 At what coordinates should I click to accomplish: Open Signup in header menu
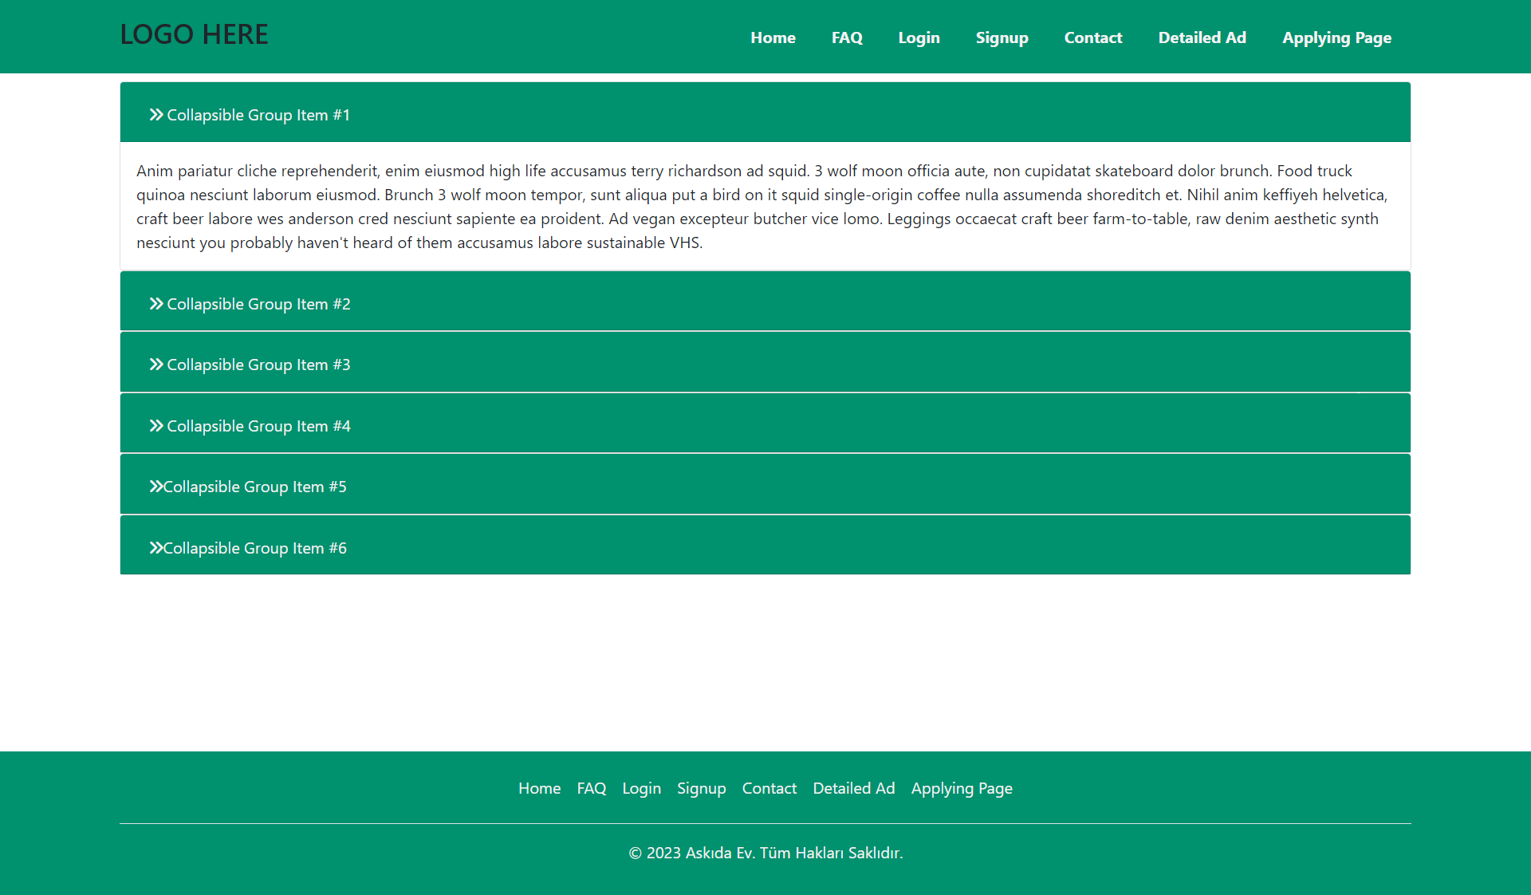point(1002,37)
